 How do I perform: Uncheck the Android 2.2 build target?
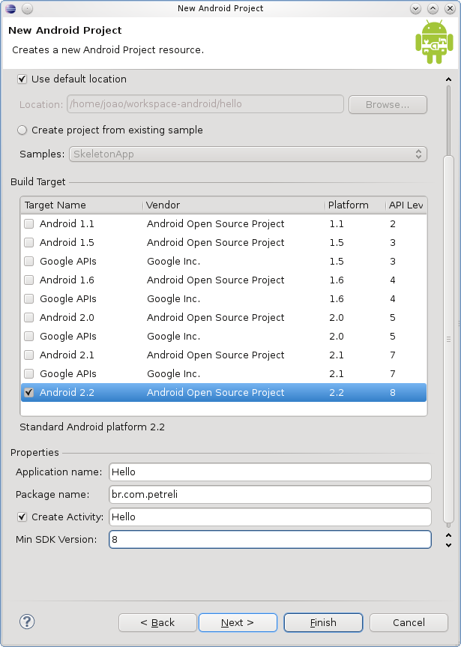point(28,392)
